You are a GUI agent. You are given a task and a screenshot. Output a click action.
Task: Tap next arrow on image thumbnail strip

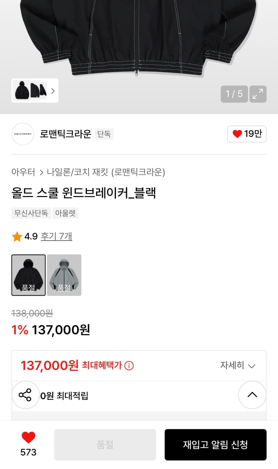(53, 91)
